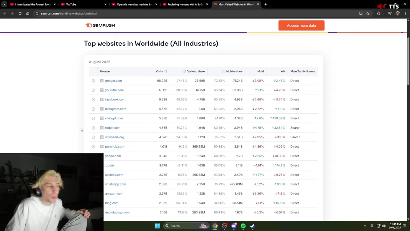Open Chrome from the taskbar

[215, 226]
